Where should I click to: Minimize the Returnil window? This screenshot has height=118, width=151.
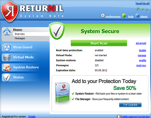point(139,3)
